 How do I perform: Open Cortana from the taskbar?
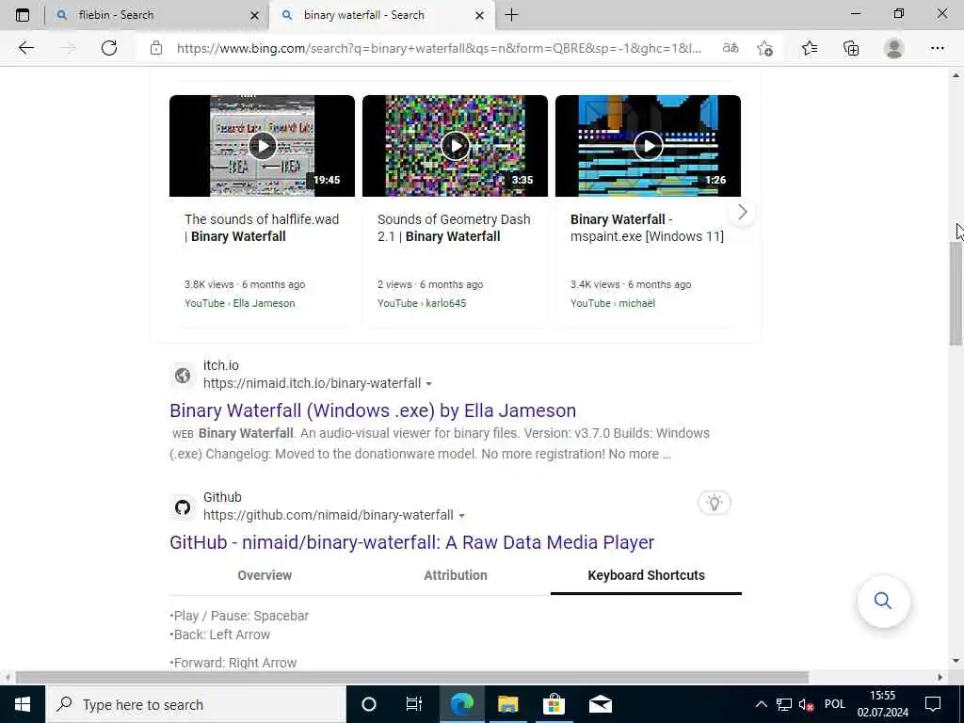(x=369, y=704)
